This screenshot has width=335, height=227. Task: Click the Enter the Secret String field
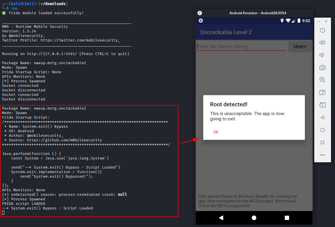click(x=241, y=47)
